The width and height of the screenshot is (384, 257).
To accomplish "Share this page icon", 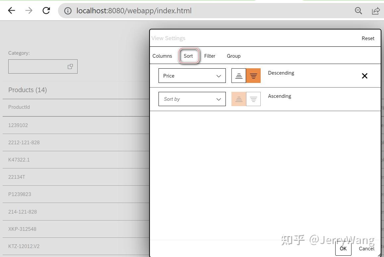I will tap(376, 11).
